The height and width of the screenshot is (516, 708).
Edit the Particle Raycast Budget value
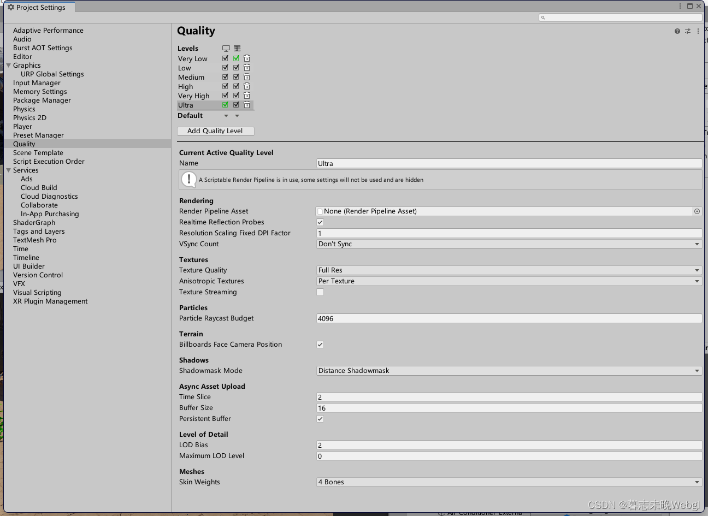tap(509, 318)
